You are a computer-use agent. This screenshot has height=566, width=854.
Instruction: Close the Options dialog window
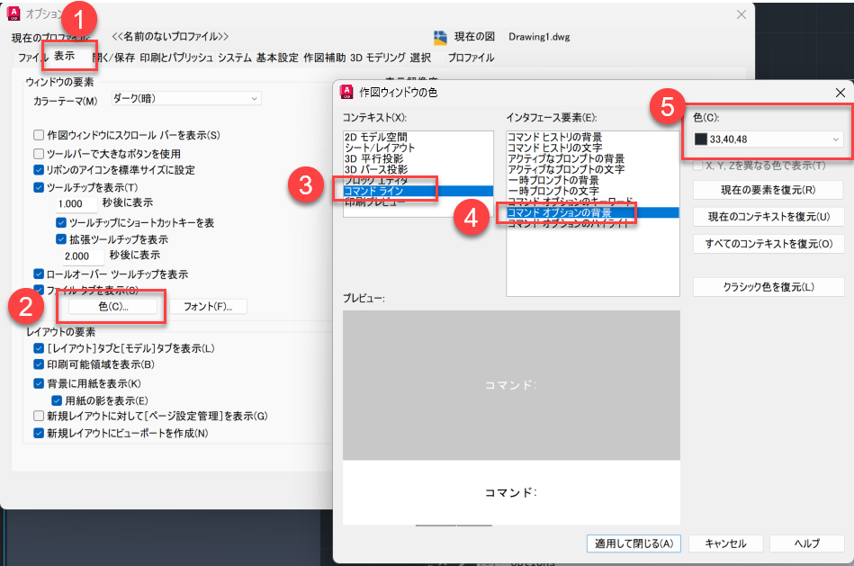pyautogui.click(x=742, y=14)
